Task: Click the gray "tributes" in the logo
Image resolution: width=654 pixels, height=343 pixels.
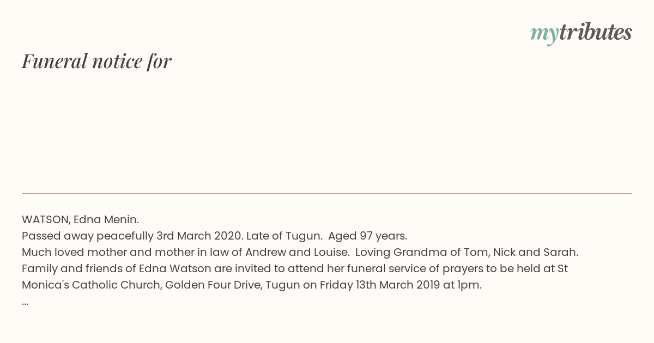Action: point(595,32)
